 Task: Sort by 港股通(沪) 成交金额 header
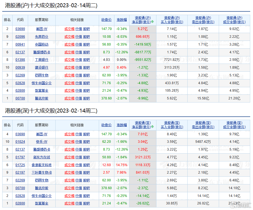click(x=234, y=20)
